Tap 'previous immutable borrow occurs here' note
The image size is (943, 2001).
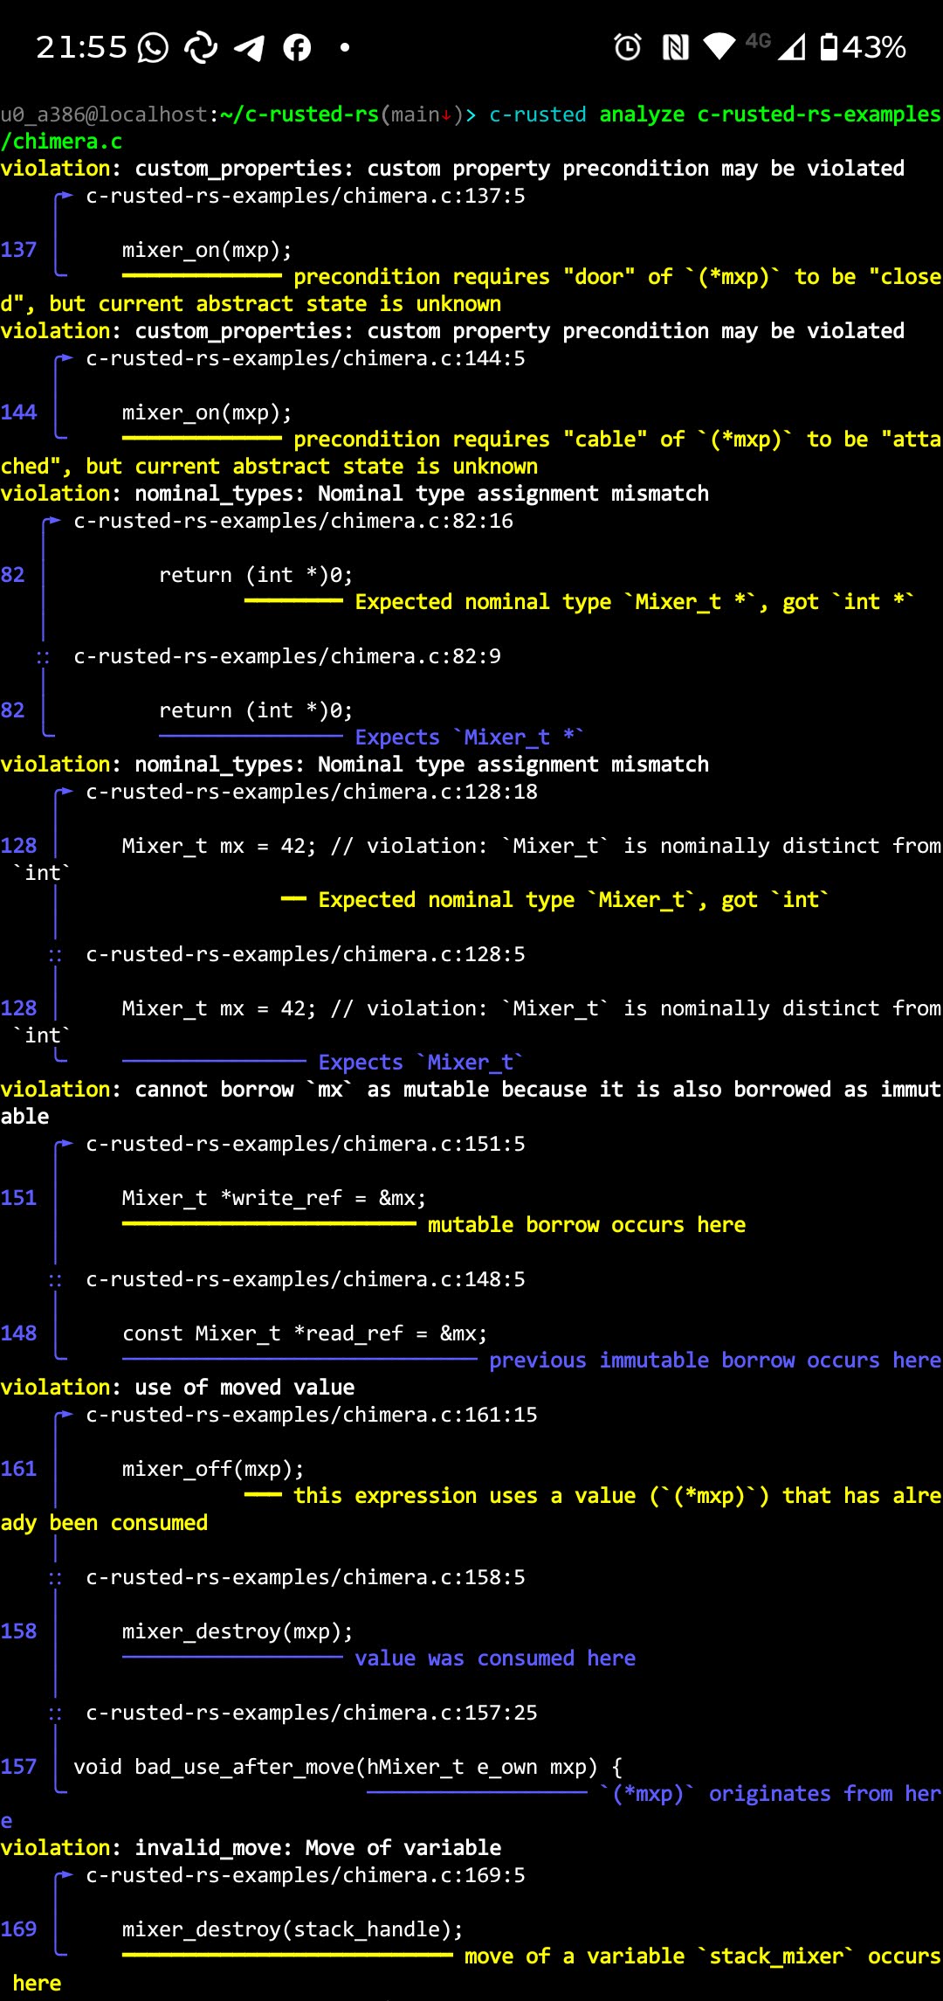tap(715, 1361)
